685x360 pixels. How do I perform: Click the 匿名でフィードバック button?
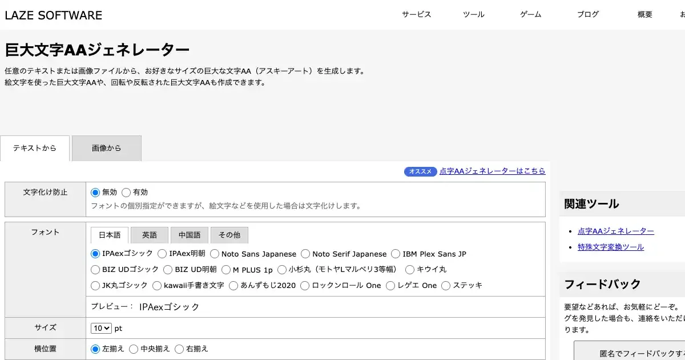(629, 353)
